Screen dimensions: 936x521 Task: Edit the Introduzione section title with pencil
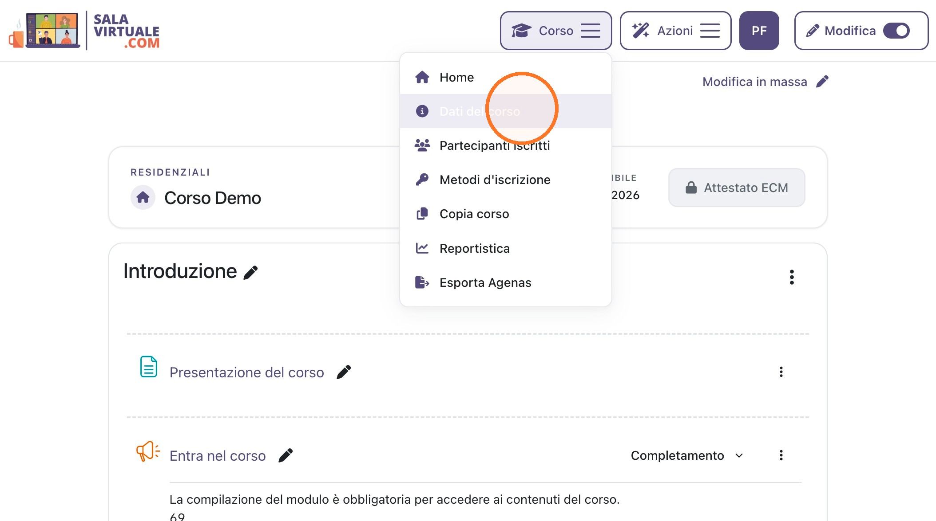click(x=250, y=272)
